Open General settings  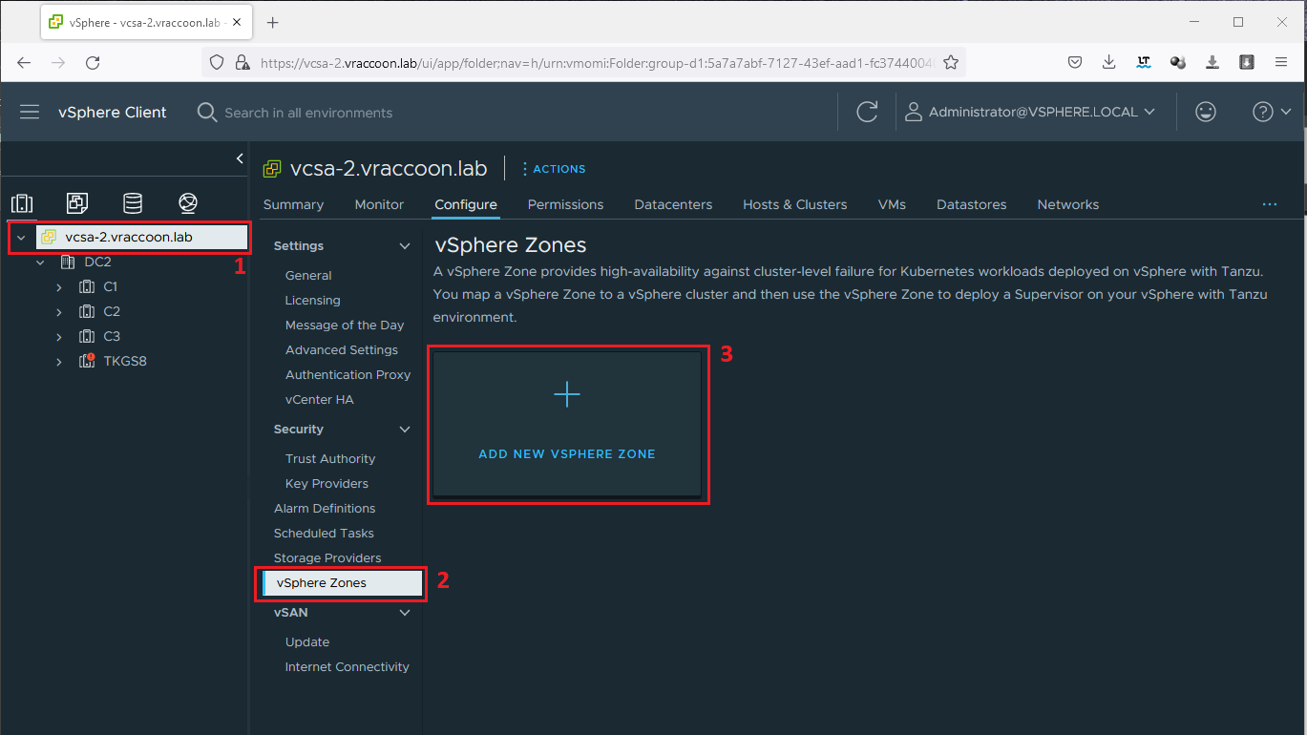[308, 275]
